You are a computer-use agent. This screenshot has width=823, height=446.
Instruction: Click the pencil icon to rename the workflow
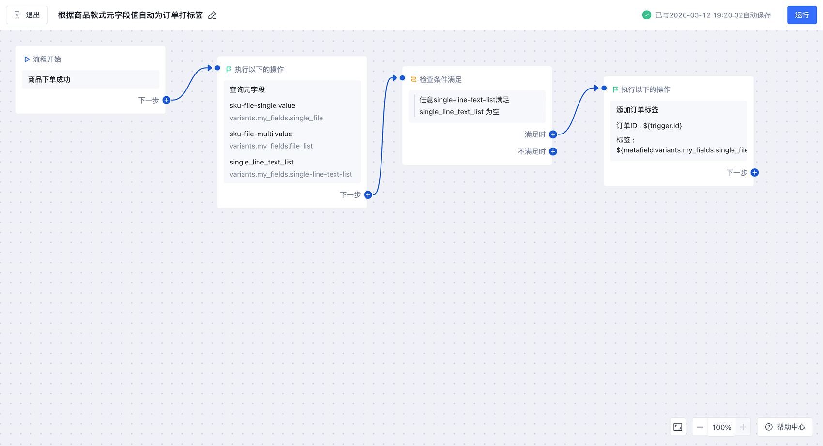click(212, 15)
